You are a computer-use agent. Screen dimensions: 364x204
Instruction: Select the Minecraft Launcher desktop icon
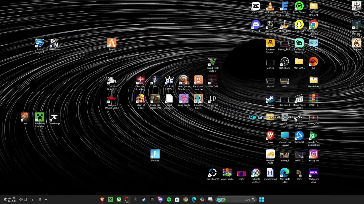[40, 120]
